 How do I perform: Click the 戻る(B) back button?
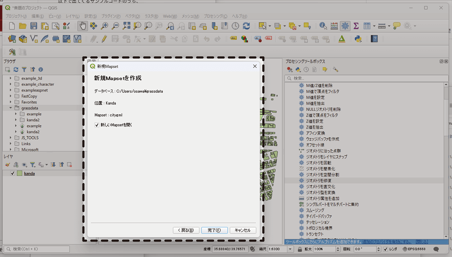point(185,230)
